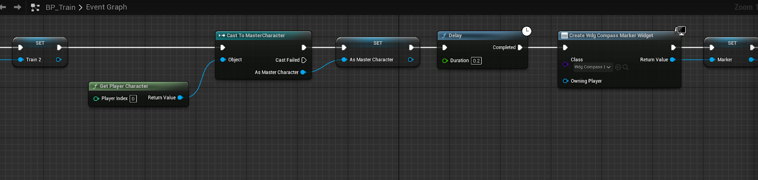Click the latent clock icon on Delay node

coord(527,31)
